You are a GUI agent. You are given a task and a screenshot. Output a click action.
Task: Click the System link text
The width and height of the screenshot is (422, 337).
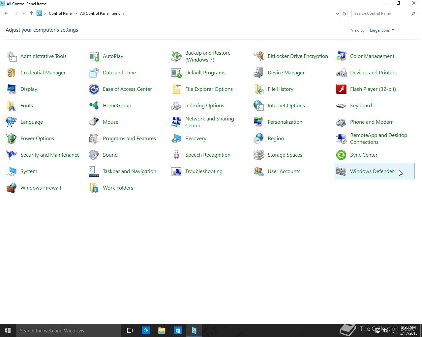29,171
